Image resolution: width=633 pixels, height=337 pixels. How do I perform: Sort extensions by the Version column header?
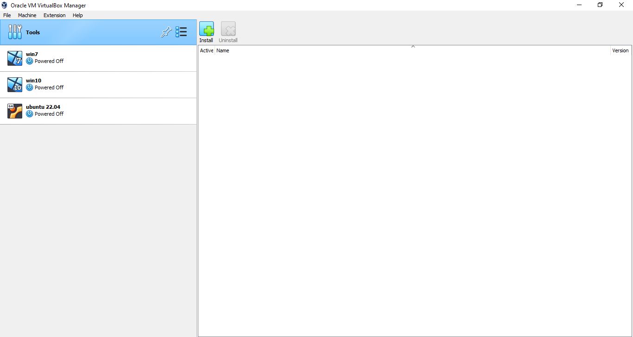click(x=620, y=50)
